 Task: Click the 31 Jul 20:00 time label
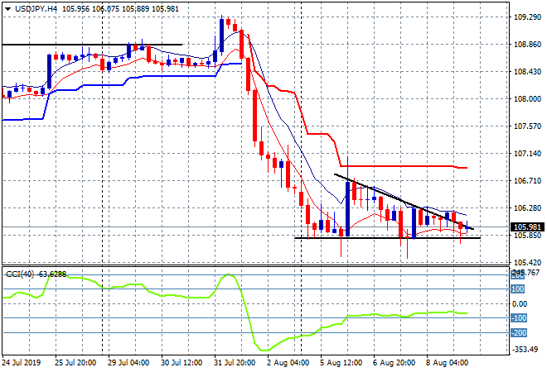pos(235,362)
